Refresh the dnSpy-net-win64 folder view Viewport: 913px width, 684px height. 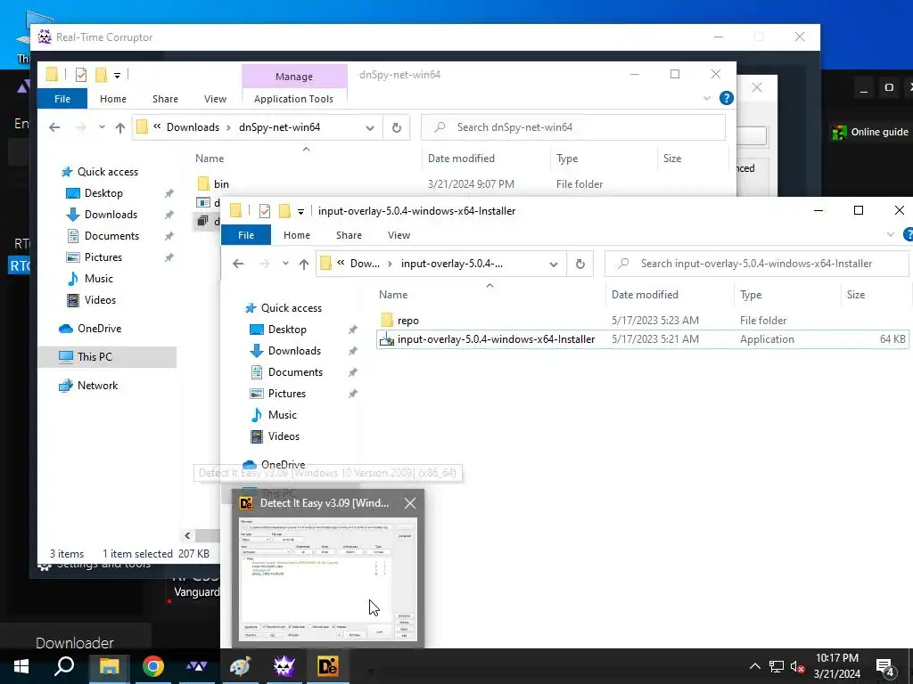pos(397,127)
